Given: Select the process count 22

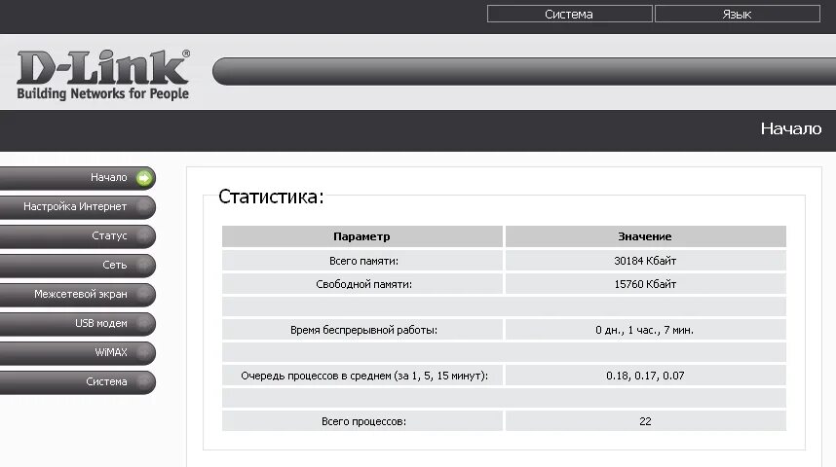Looking at the screenshot, I should point(646,421).
